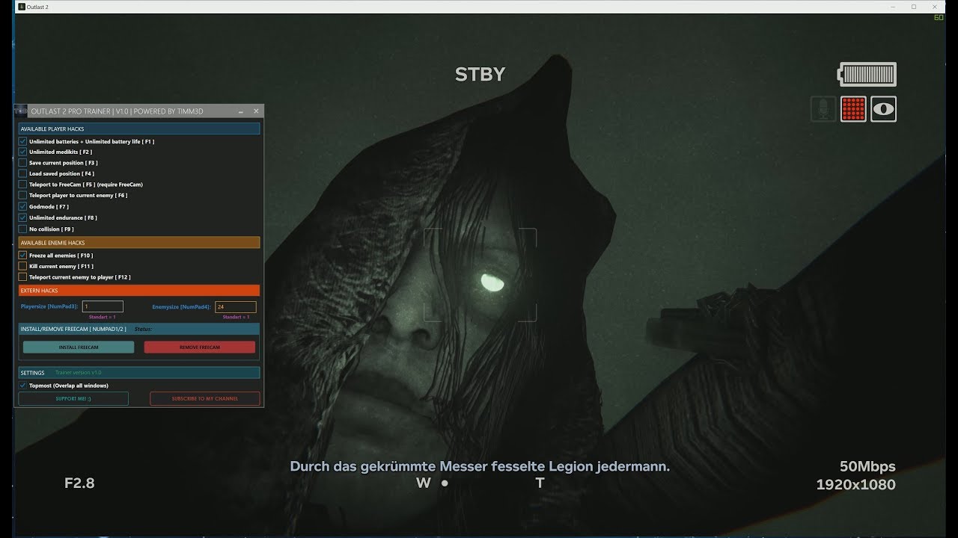Screen dimensions: 958x538
Task: Click the AVAILABLE PLAYER HACKS header
Action: coord(139,129)
